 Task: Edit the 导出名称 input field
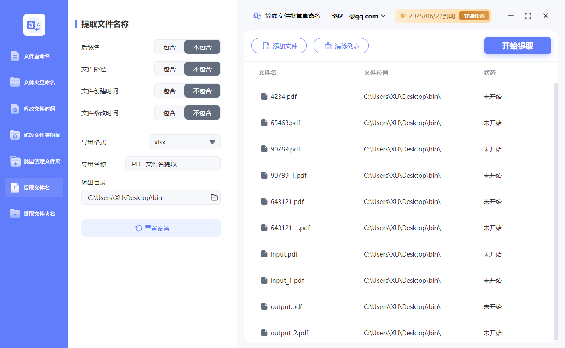click(x=173, y=164)
